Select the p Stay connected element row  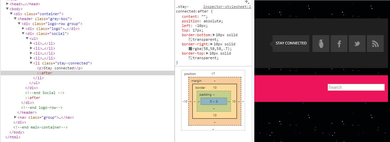pyautogui.click(x=60, y=68)
